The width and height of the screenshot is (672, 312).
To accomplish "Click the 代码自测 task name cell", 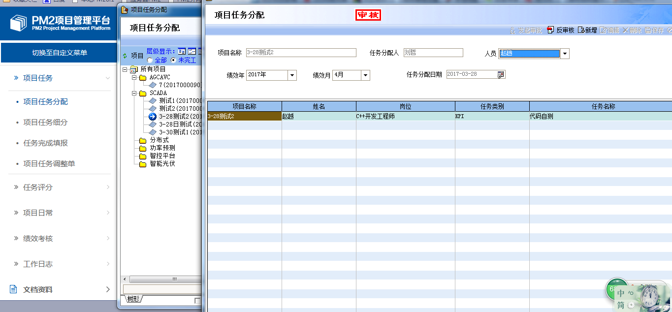I will 542,117.
